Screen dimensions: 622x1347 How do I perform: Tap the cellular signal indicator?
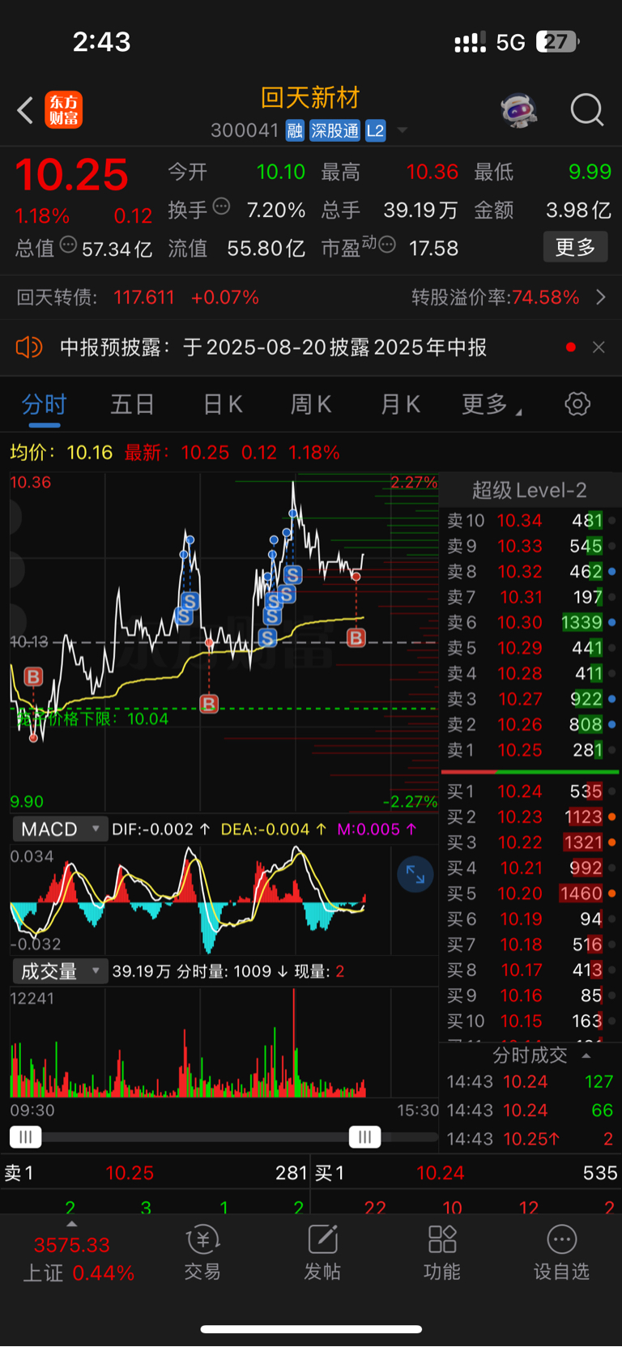(x=471, y=42)
